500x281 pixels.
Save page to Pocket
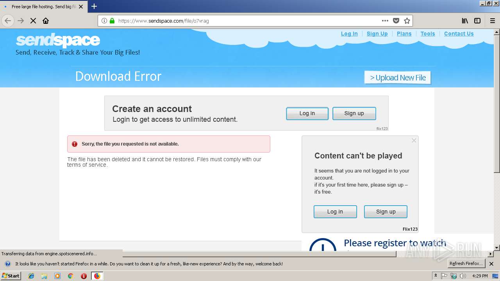coord(396,21)
